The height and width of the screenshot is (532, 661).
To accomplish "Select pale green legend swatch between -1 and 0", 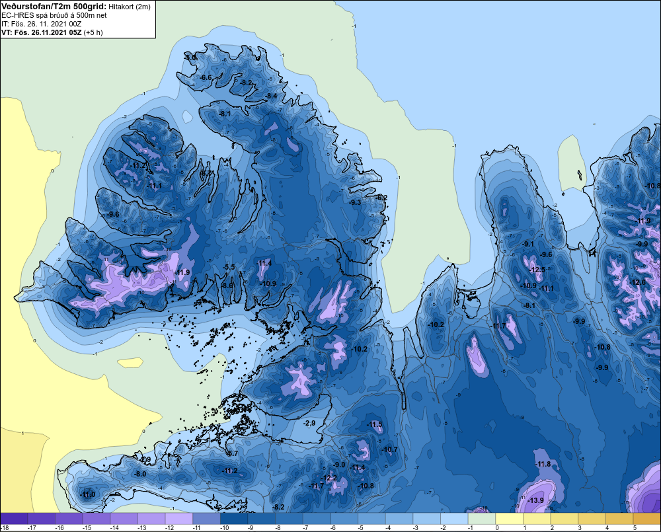I will tap(481, 519).
